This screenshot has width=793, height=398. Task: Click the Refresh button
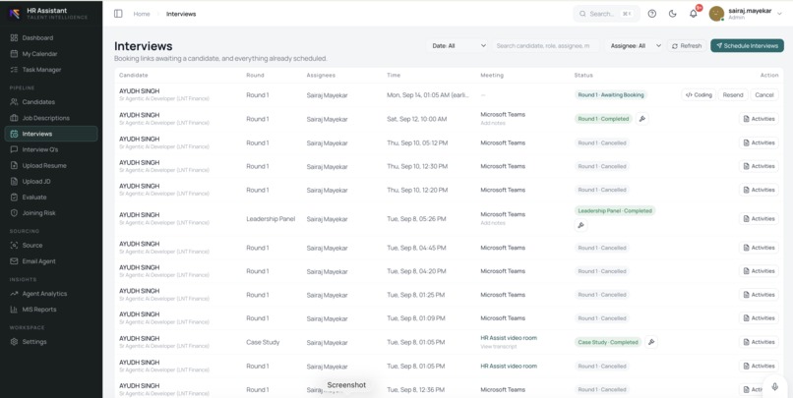(687, 45)
